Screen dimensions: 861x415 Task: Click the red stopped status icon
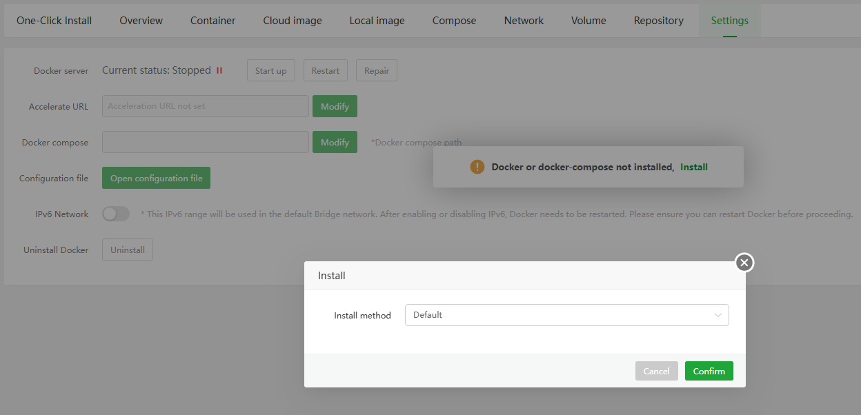[219, 70]
